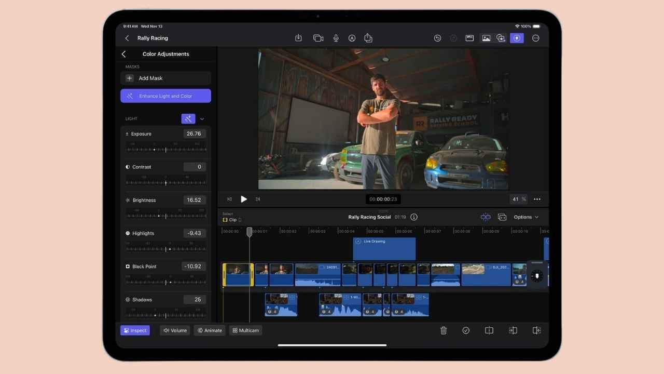Toggle the Inspect panel button
This screenshot has height=374, width=664.
click(135, 330)
